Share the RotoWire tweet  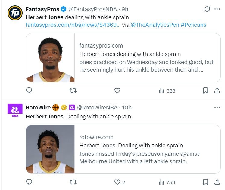(217, 182)
